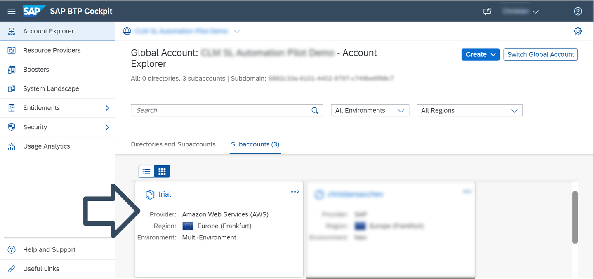Viewport: 594px width, 279px height.
Task: Open Help and Support link
Action: [57, 250]
